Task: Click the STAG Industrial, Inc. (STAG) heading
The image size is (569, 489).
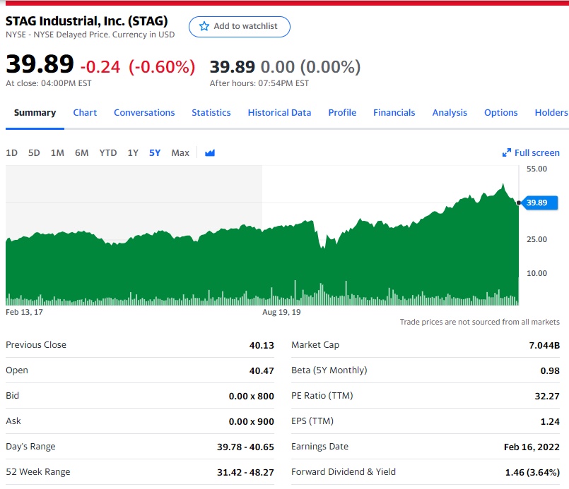Action: pyautogui.click(x=87, y=21)
